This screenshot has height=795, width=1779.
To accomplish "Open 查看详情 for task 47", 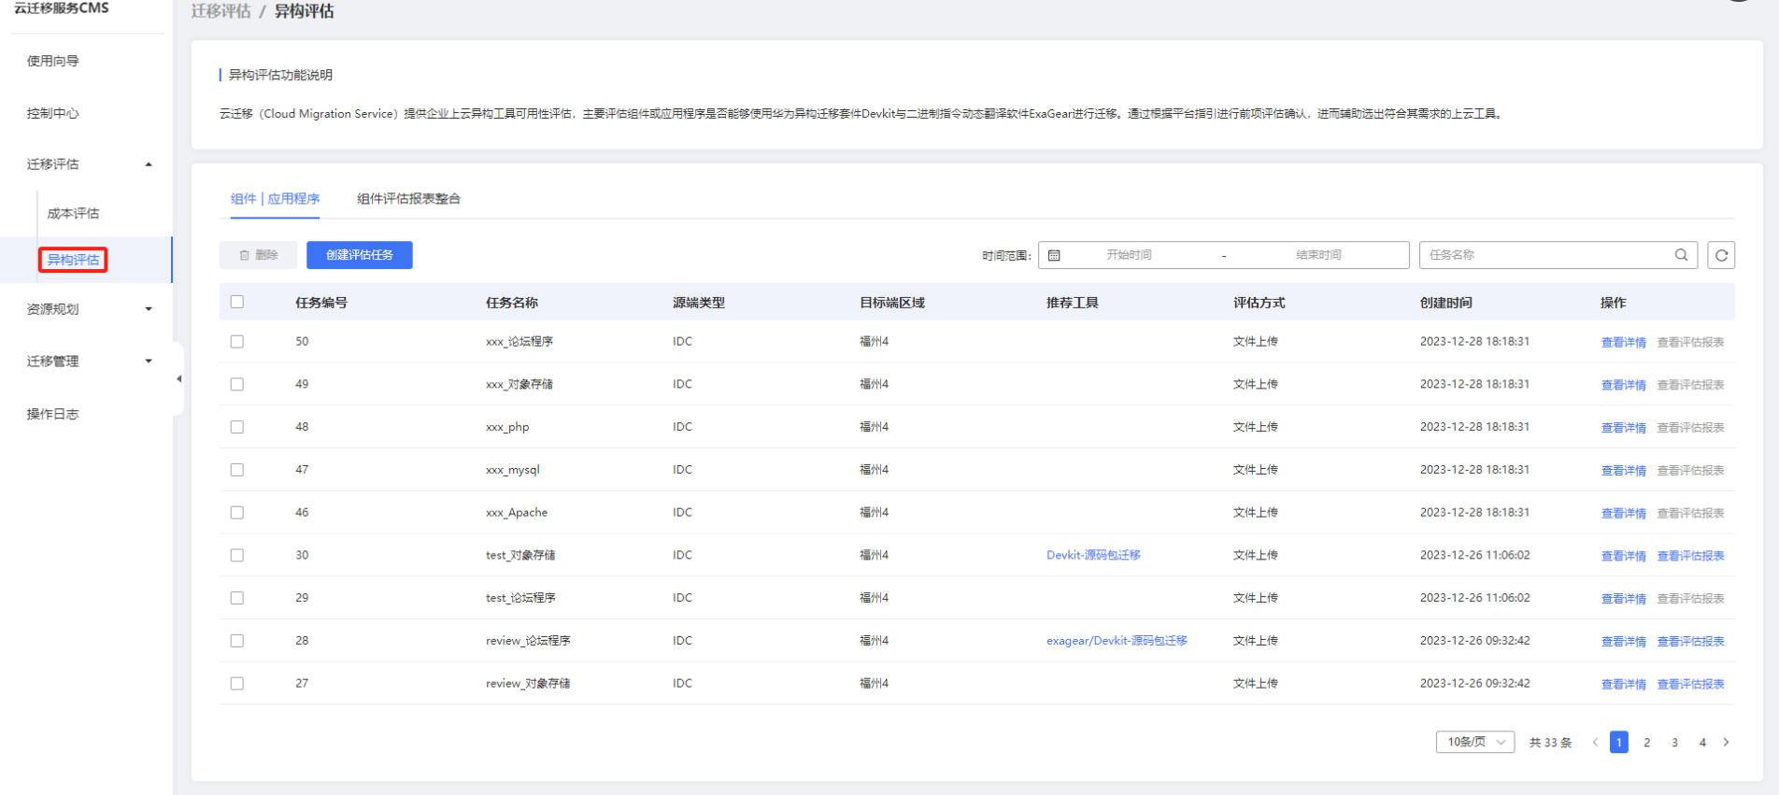I will (1624, 471).
